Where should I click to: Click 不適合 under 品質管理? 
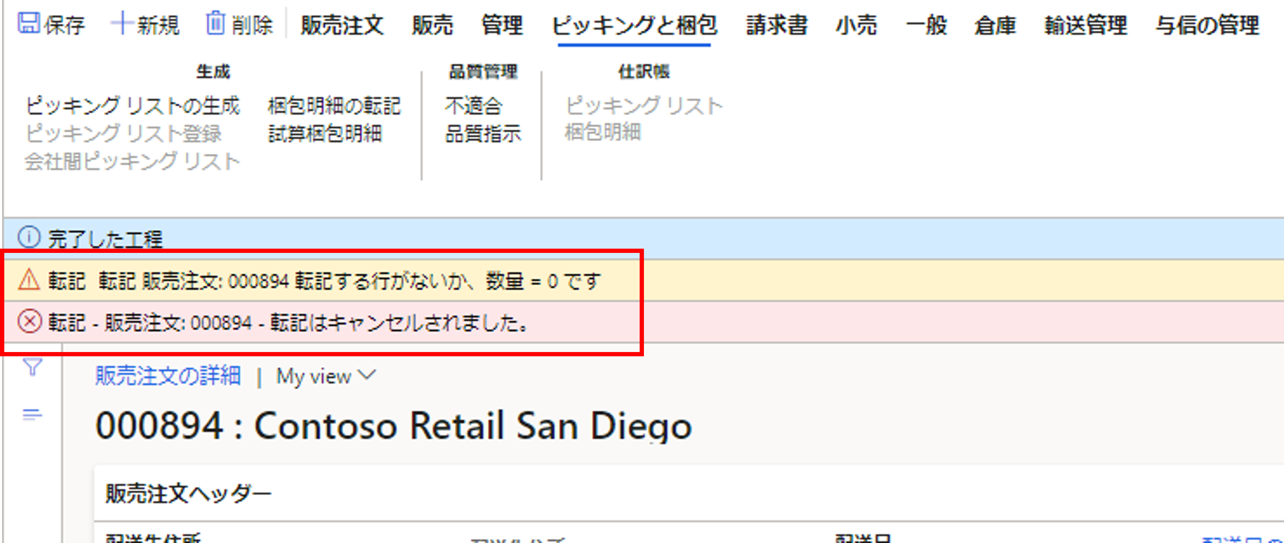pos(474,106)
